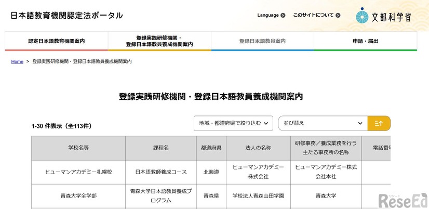Open the 申請・届出 tab
429x209 pixels.
point(366,41)
